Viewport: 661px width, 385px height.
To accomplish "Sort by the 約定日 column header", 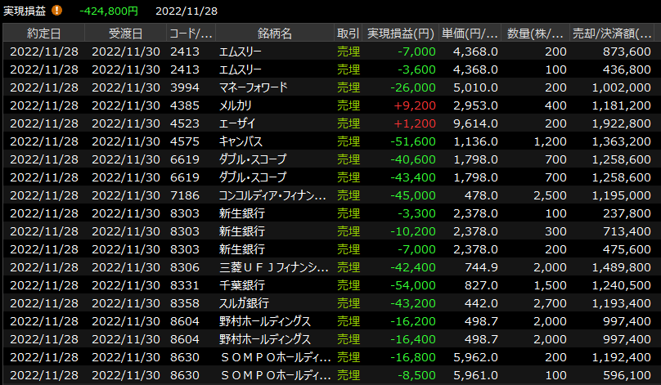I will (x=43, y=34).
